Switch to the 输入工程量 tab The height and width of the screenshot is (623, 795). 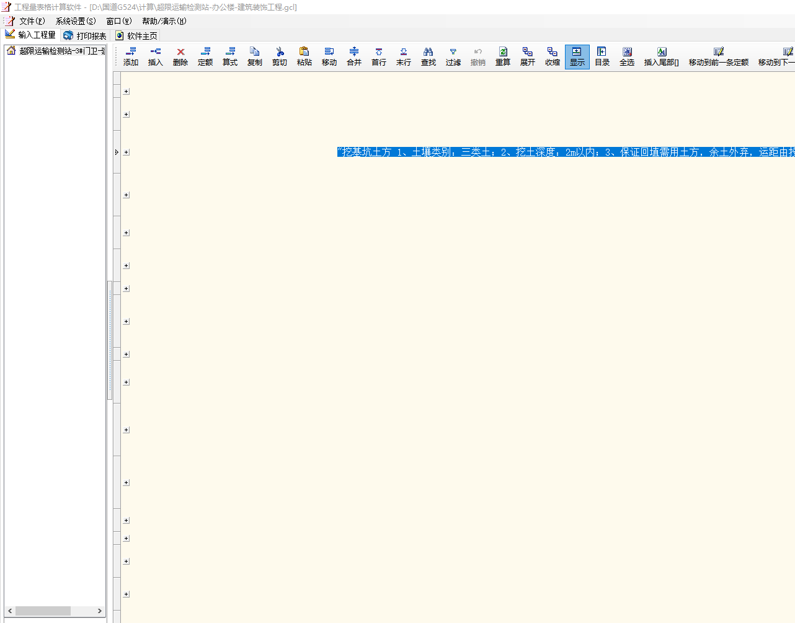pos(31,35)
